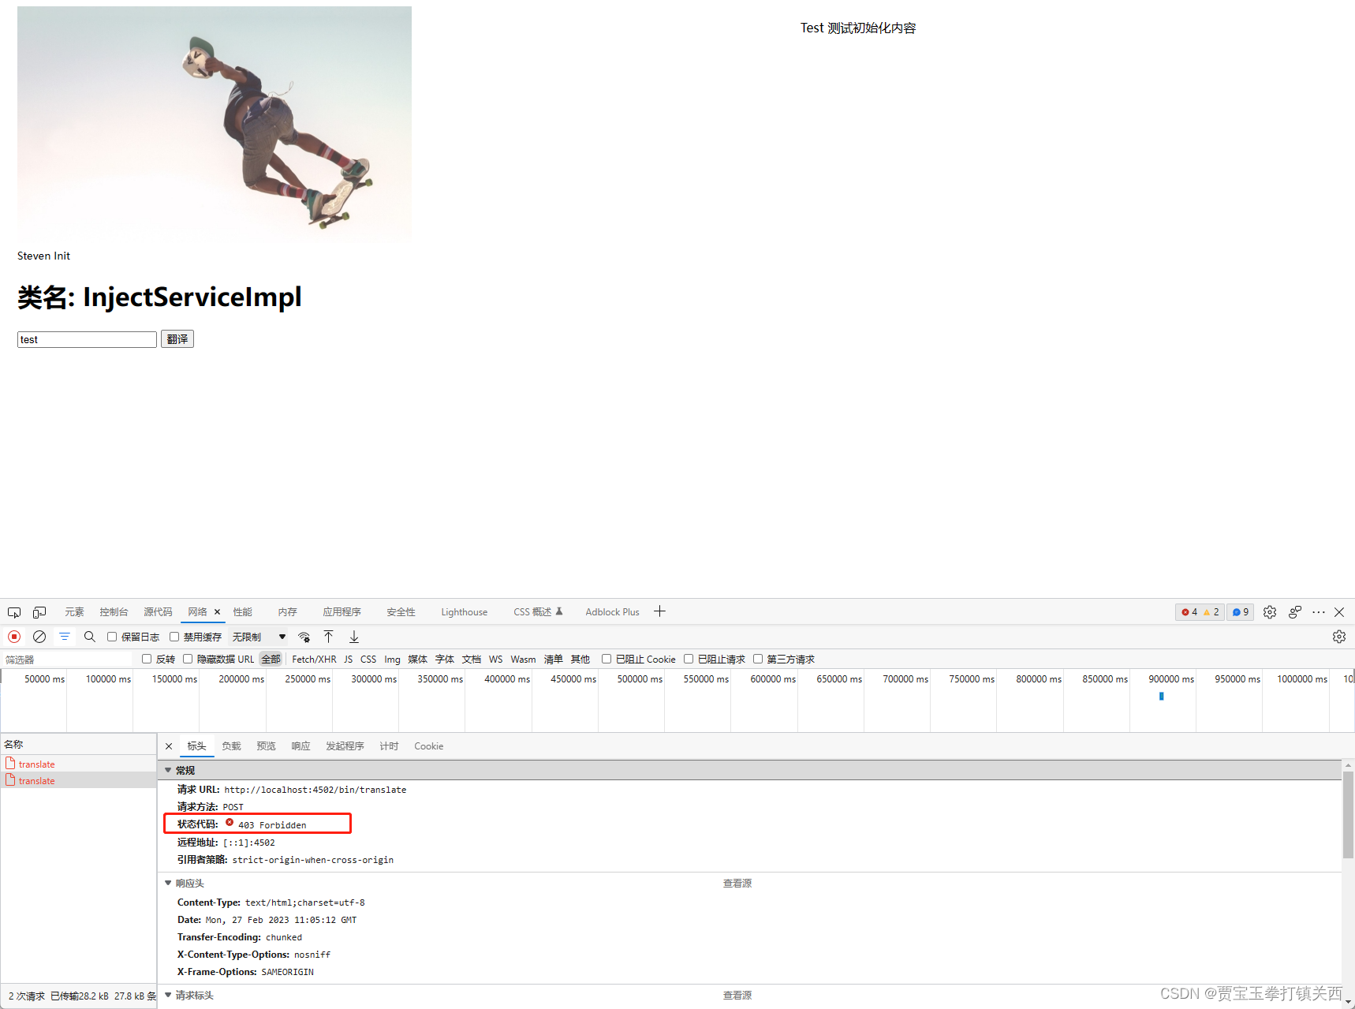
Task: Toggle hide data URL checkbox
Action: click(188, 659)
